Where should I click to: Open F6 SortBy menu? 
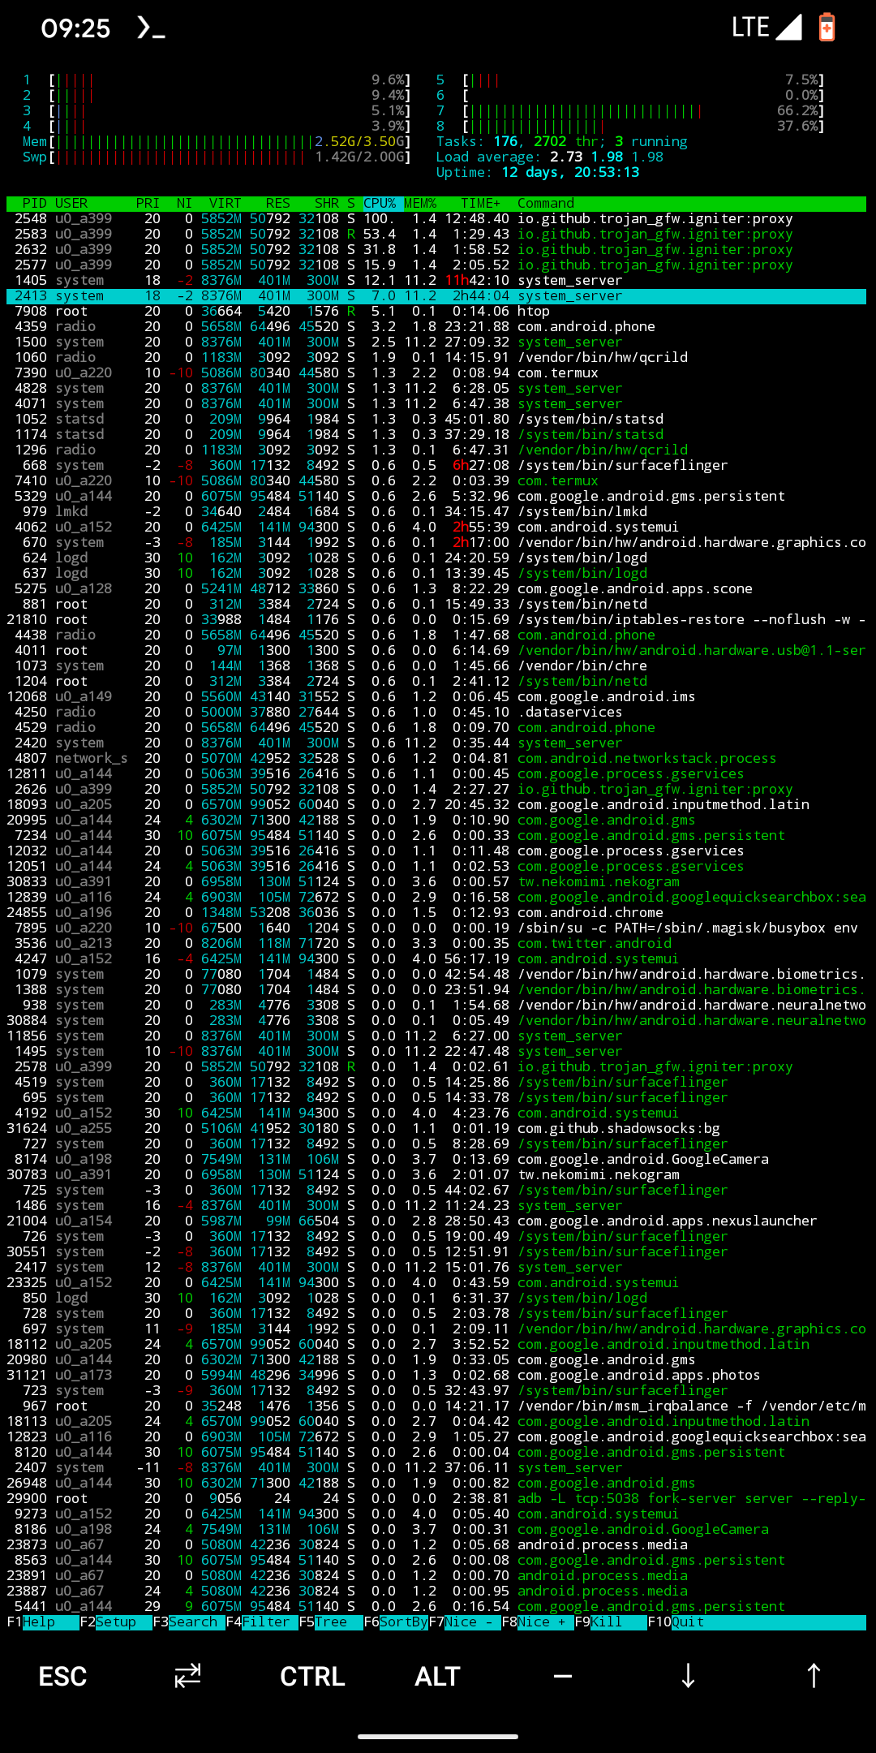396,1622
